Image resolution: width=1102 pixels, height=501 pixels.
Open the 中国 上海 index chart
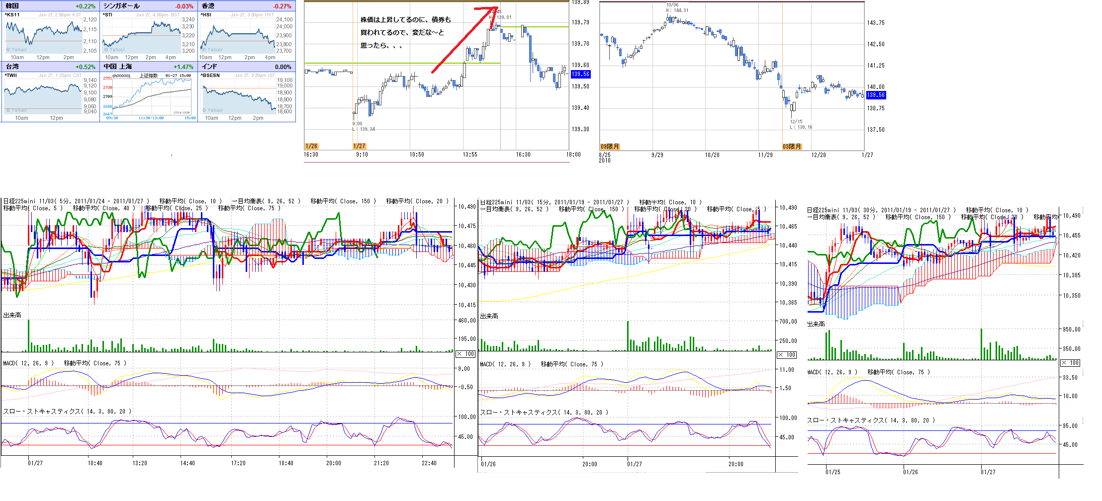coord(152,95)
